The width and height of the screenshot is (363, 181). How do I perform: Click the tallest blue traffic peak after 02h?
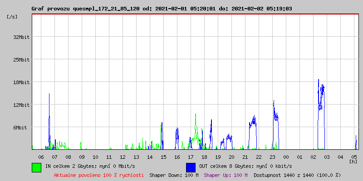(x=319, y=81)
